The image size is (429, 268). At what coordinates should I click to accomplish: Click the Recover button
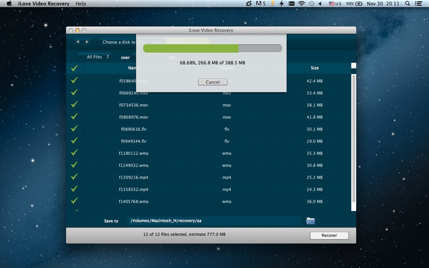[329, 236]
